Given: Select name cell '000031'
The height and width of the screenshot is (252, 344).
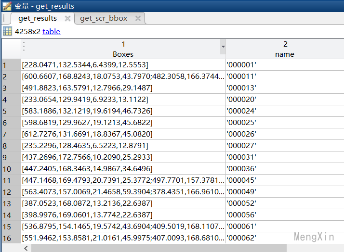Looking at the screenshot, I should point(285,157).
